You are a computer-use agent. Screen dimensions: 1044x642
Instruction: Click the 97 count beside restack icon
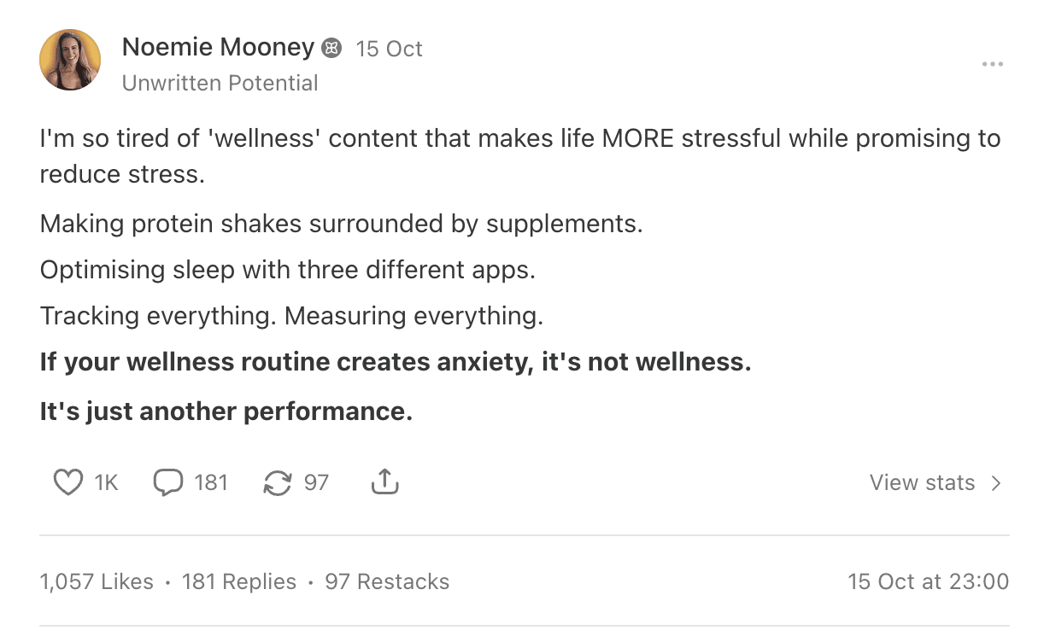click(x=316, y=483)
